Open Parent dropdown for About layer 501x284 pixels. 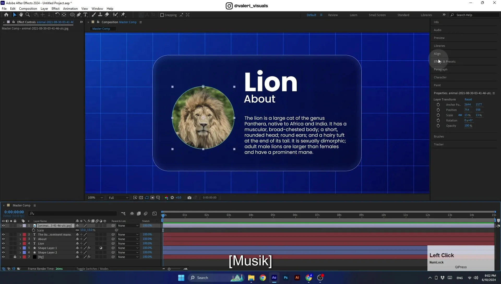128,239
